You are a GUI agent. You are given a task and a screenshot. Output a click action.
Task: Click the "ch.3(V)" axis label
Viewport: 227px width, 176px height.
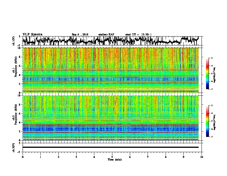[14, 148]
